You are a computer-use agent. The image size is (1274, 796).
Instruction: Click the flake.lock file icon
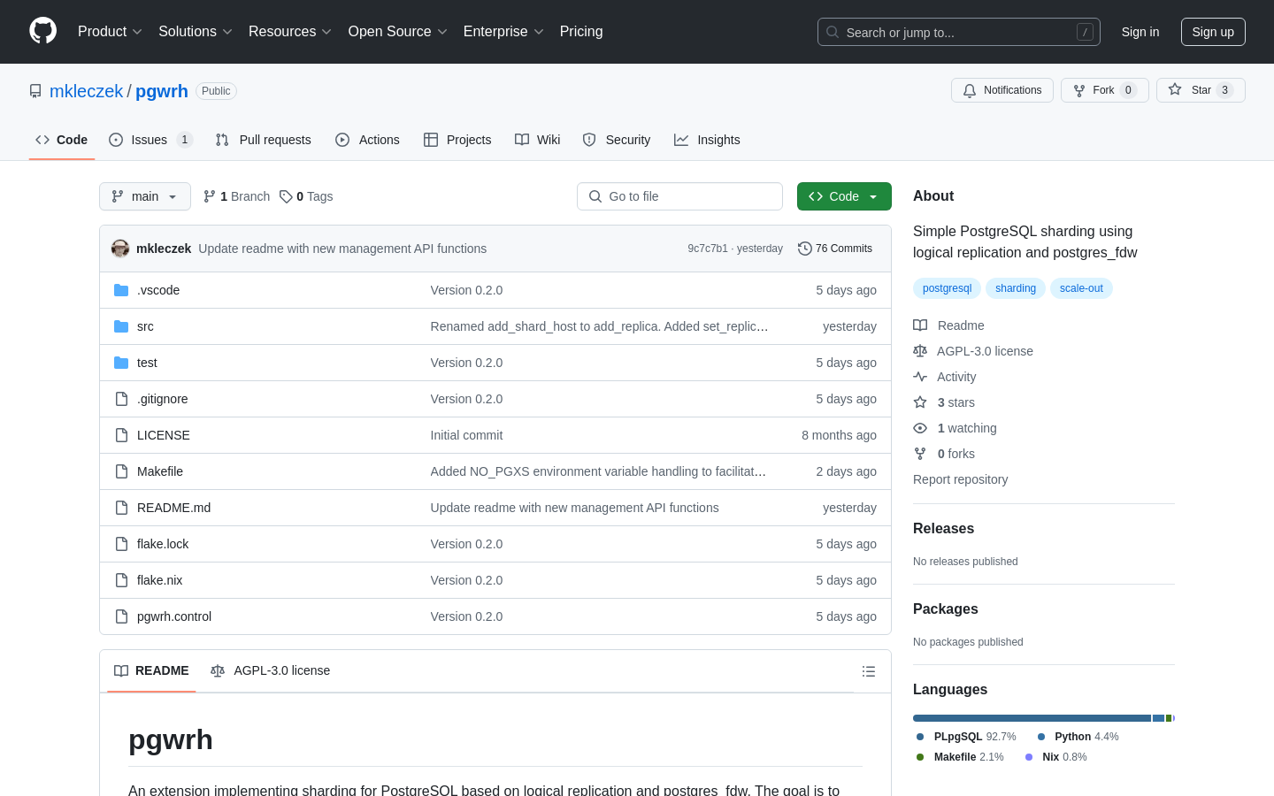tap(121, 544)
